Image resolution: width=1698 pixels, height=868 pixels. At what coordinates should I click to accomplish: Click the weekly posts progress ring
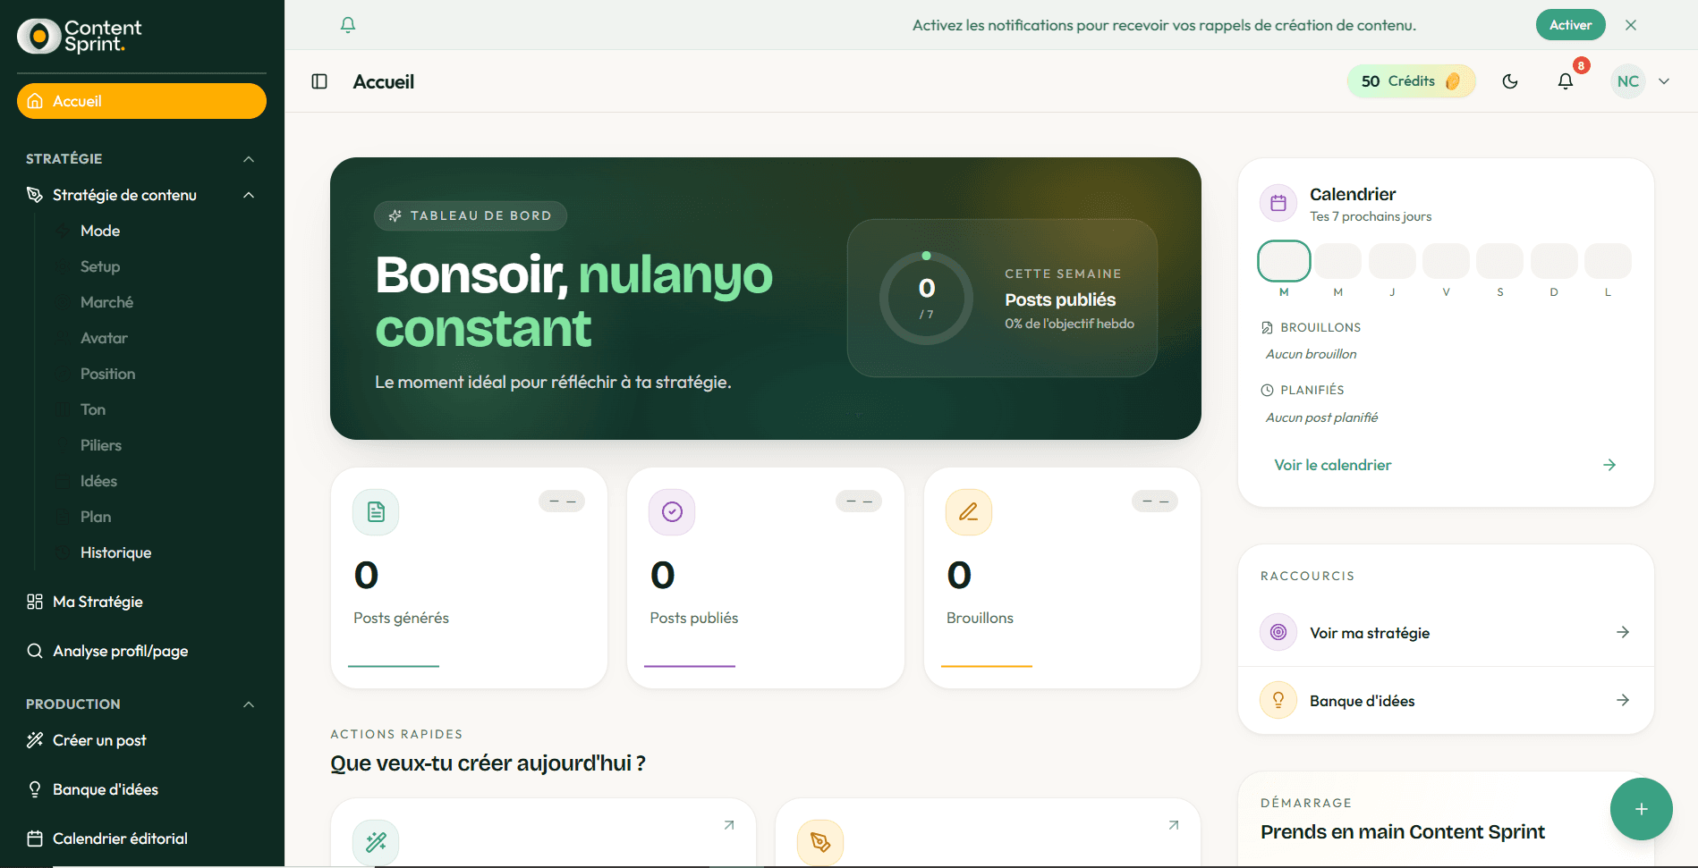click(926, 298)
